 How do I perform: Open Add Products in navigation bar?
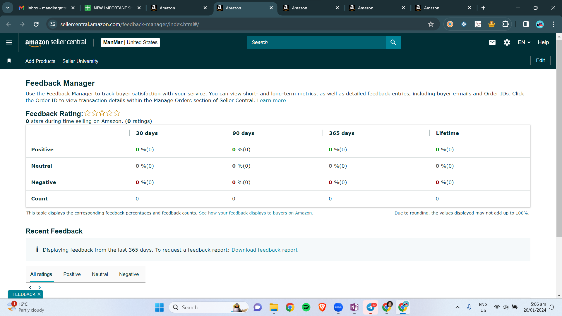pos(40,61)
